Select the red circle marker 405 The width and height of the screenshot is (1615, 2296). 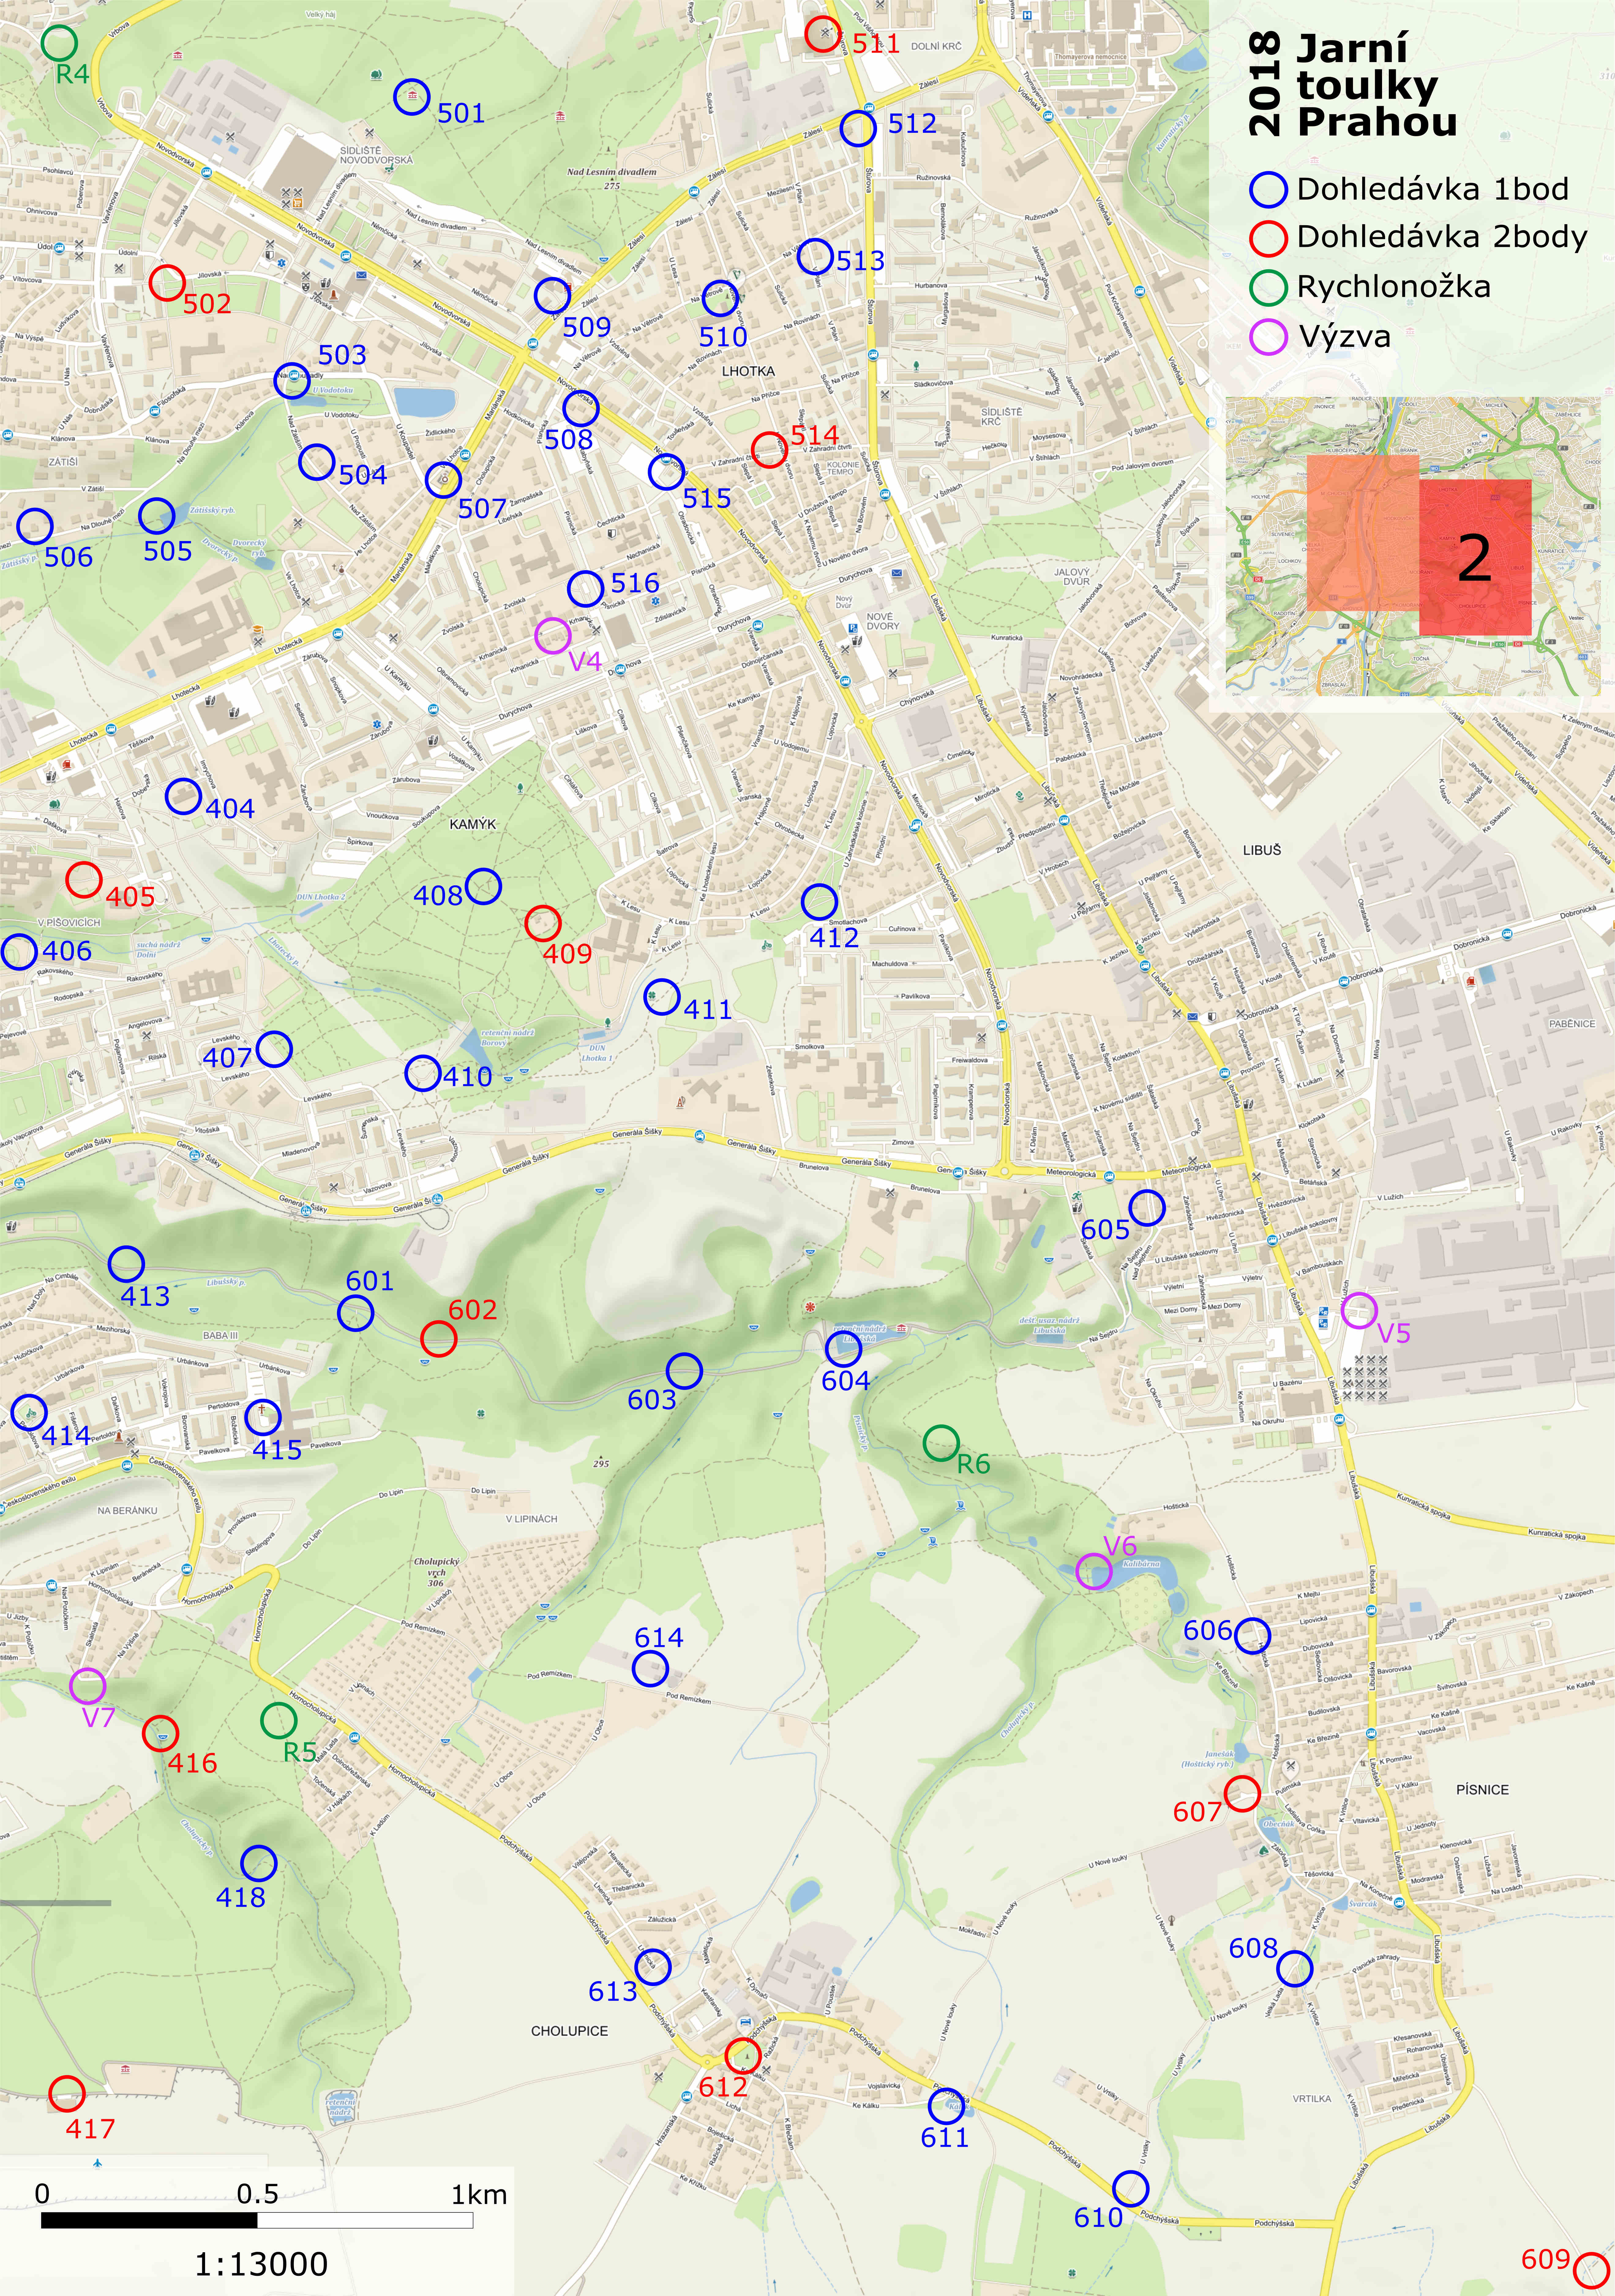[x=84, y=880]
